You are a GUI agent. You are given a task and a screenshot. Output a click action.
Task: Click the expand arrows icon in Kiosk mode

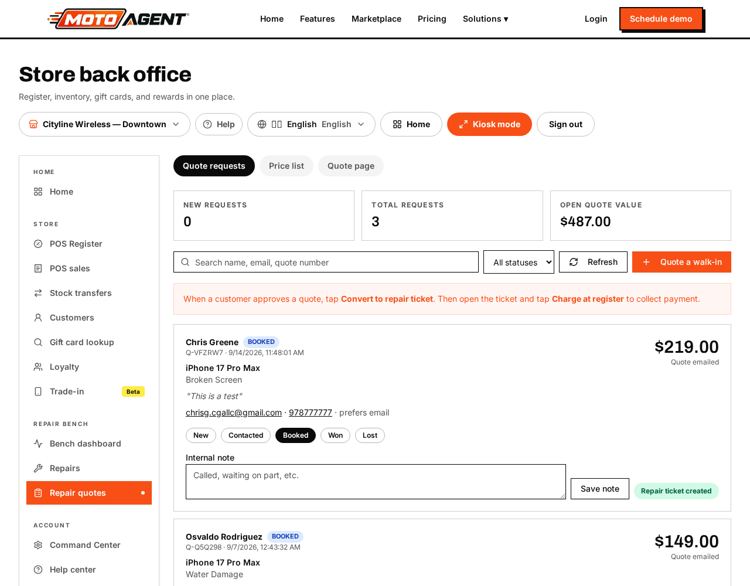[463, 124]
